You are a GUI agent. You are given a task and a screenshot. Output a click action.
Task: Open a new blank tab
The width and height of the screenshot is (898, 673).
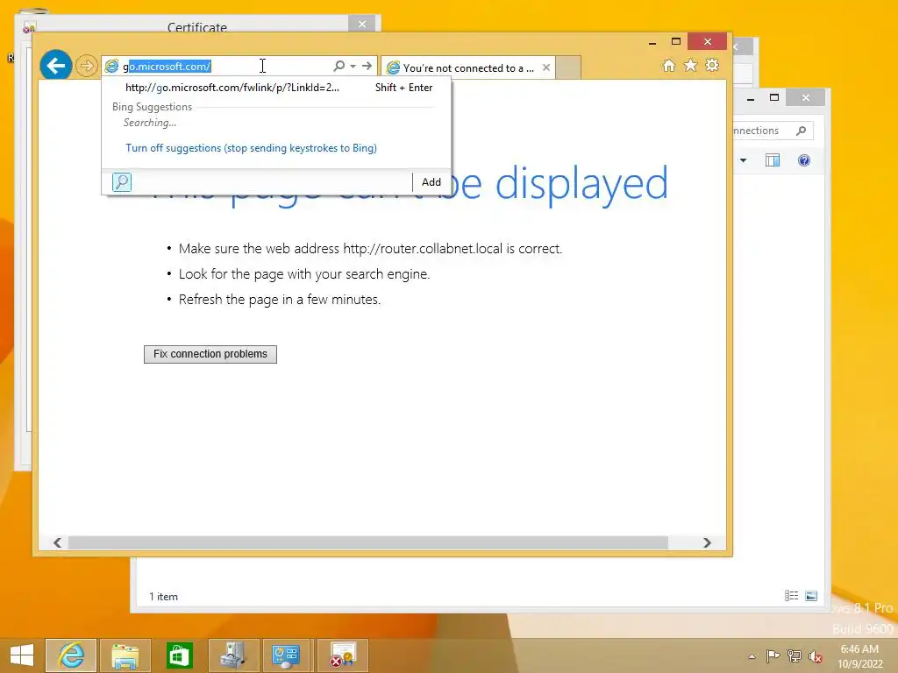568,67
